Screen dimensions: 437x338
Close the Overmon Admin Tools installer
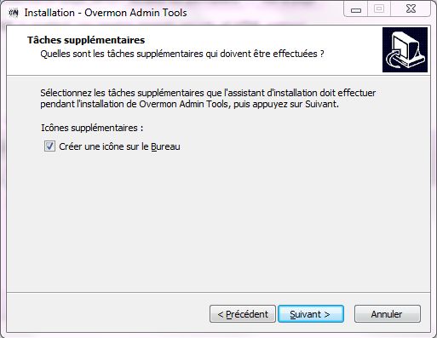[x=411, y=9]
